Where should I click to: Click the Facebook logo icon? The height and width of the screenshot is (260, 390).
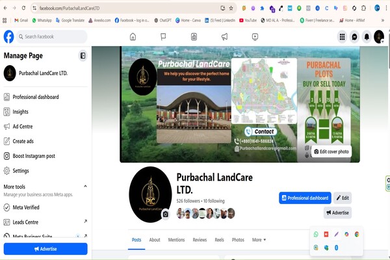click(9, 36)
